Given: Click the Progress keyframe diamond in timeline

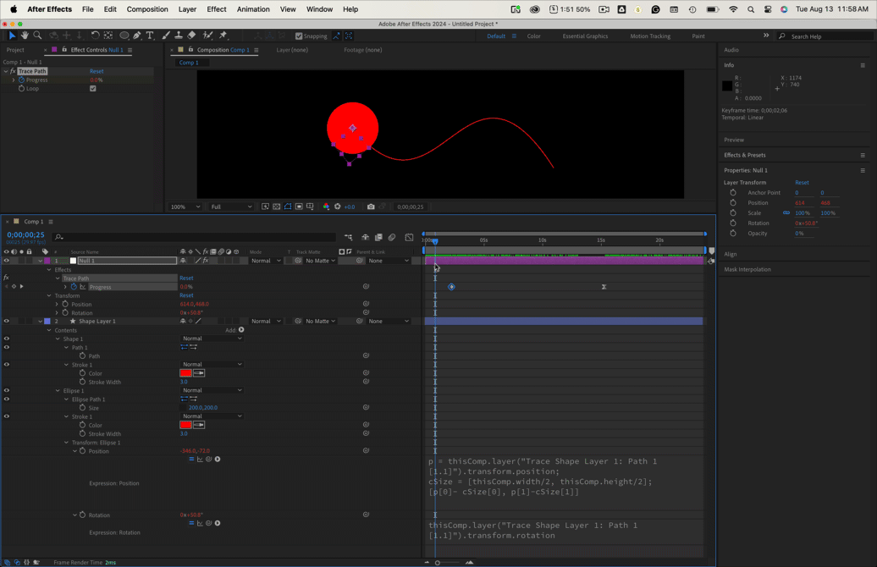Looking at the screenshot, I should (451, 286).
